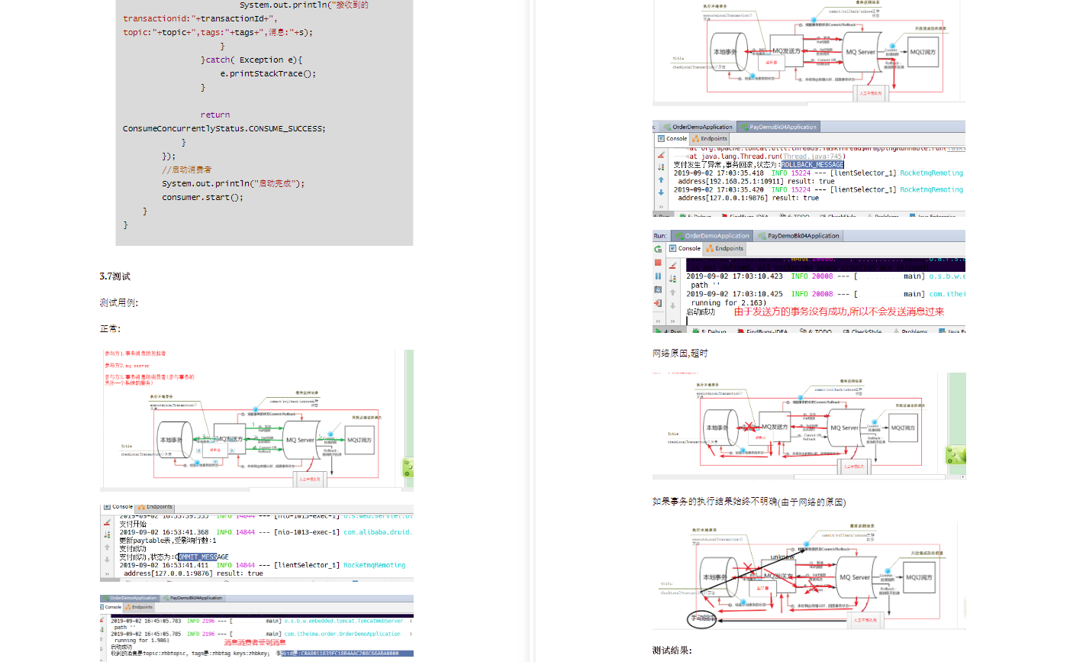
Task: Click the red Stop square in the Run: panel
Action: tap(658, 263)
